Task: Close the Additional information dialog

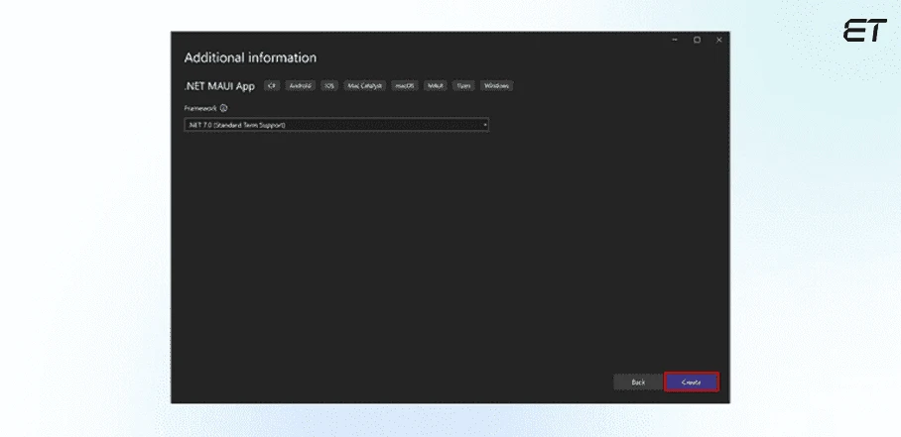Action: pos(718,40)
